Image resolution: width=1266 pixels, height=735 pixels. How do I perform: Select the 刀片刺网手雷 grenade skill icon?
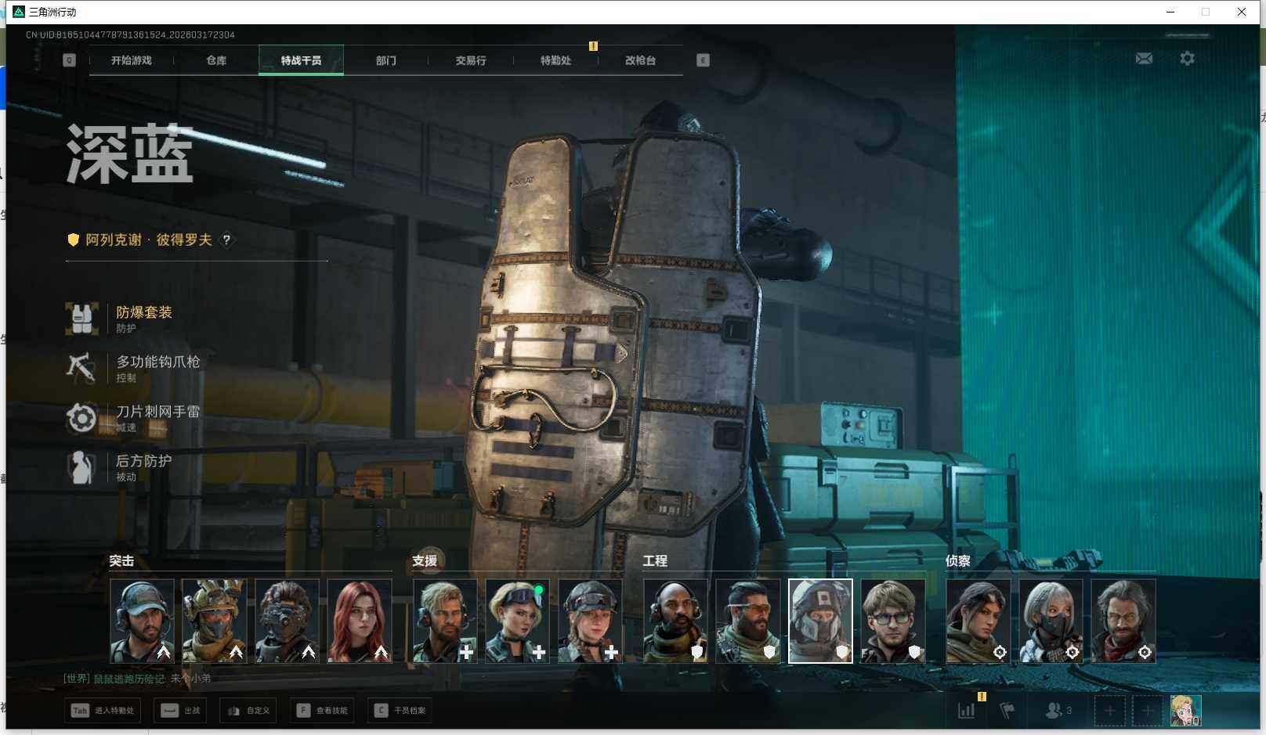tap(81, 418)
